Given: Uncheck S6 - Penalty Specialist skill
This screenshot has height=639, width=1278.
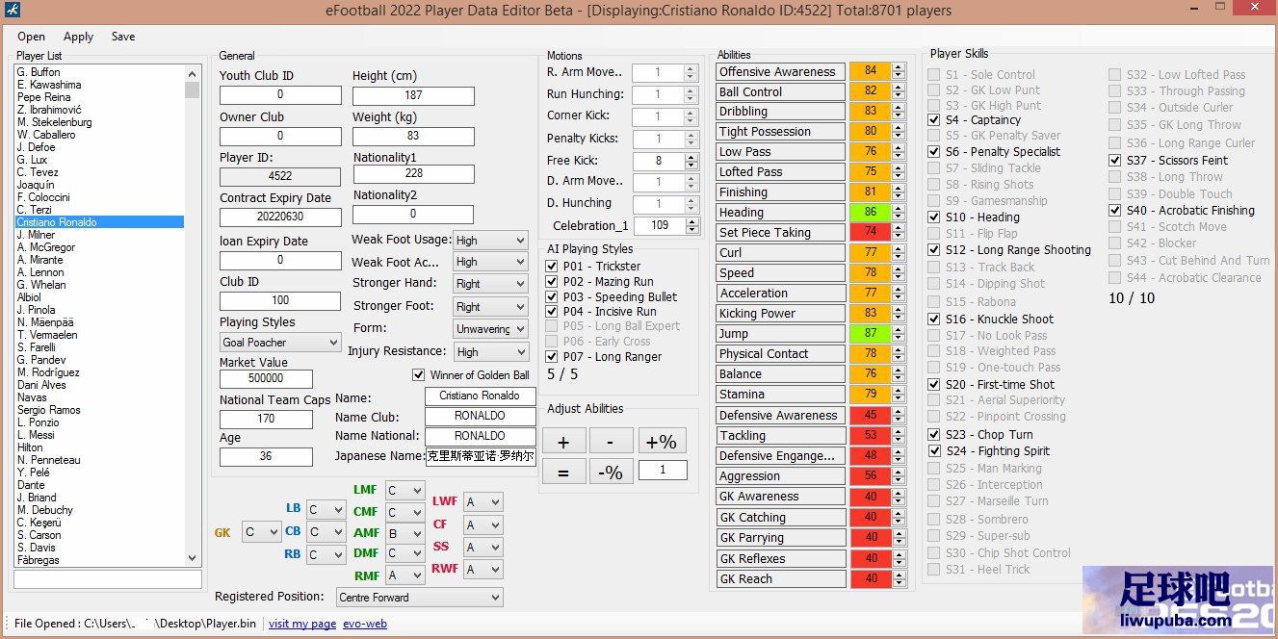Looking at the screenshot, I should [934, 152].
